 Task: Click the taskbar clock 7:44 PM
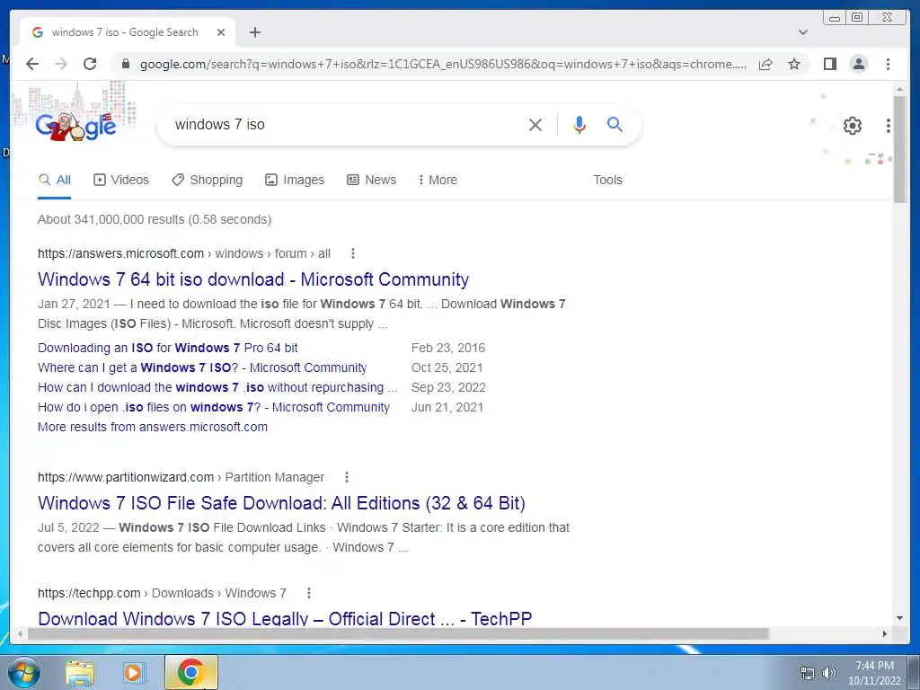pos(874,673)
